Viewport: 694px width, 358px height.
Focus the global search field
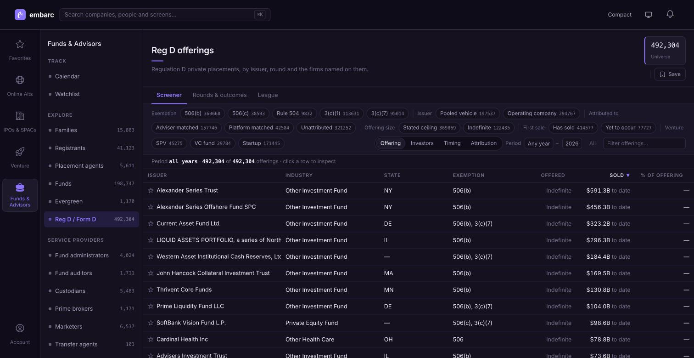click(165, 15)
